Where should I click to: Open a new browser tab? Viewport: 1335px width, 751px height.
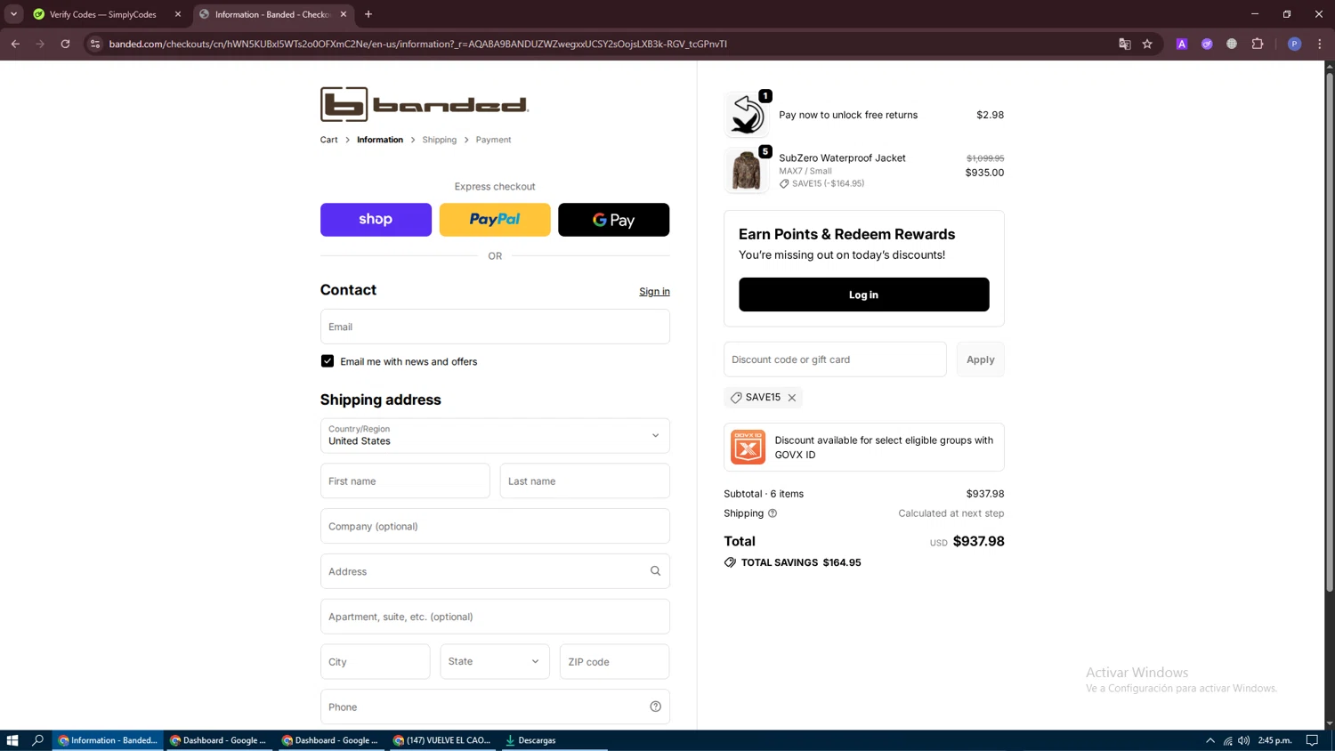(x=368, y=14)
